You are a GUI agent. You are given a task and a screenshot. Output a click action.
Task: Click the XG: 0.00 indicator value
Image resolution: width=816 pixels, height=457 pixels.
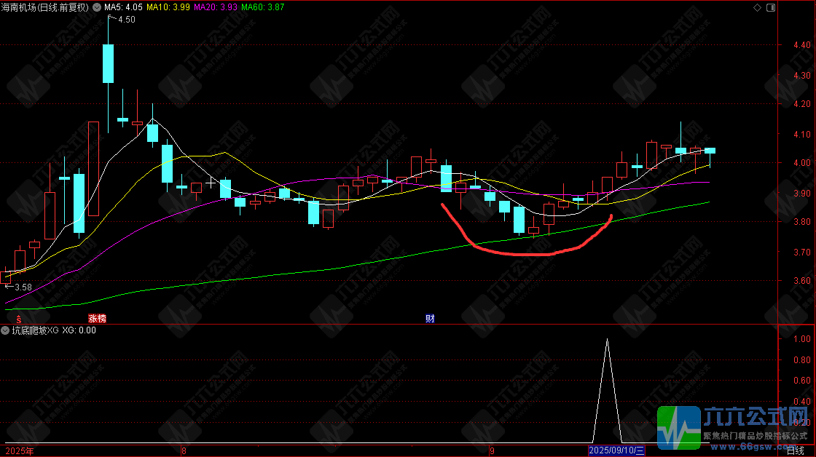[x=79, y=330]
